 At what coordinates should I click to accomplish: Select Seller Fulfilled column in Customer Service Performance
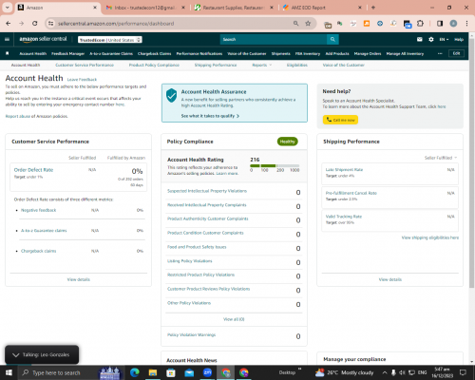pyautogui.click(x=82, y=158)
